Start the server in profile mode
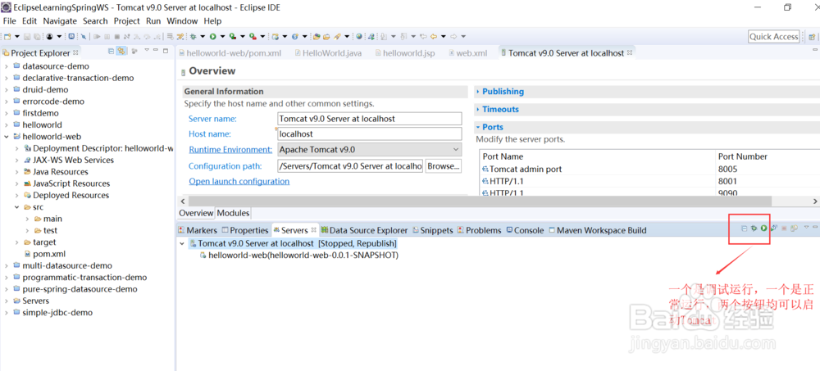820x371 pixels. (x=775, y=228)
